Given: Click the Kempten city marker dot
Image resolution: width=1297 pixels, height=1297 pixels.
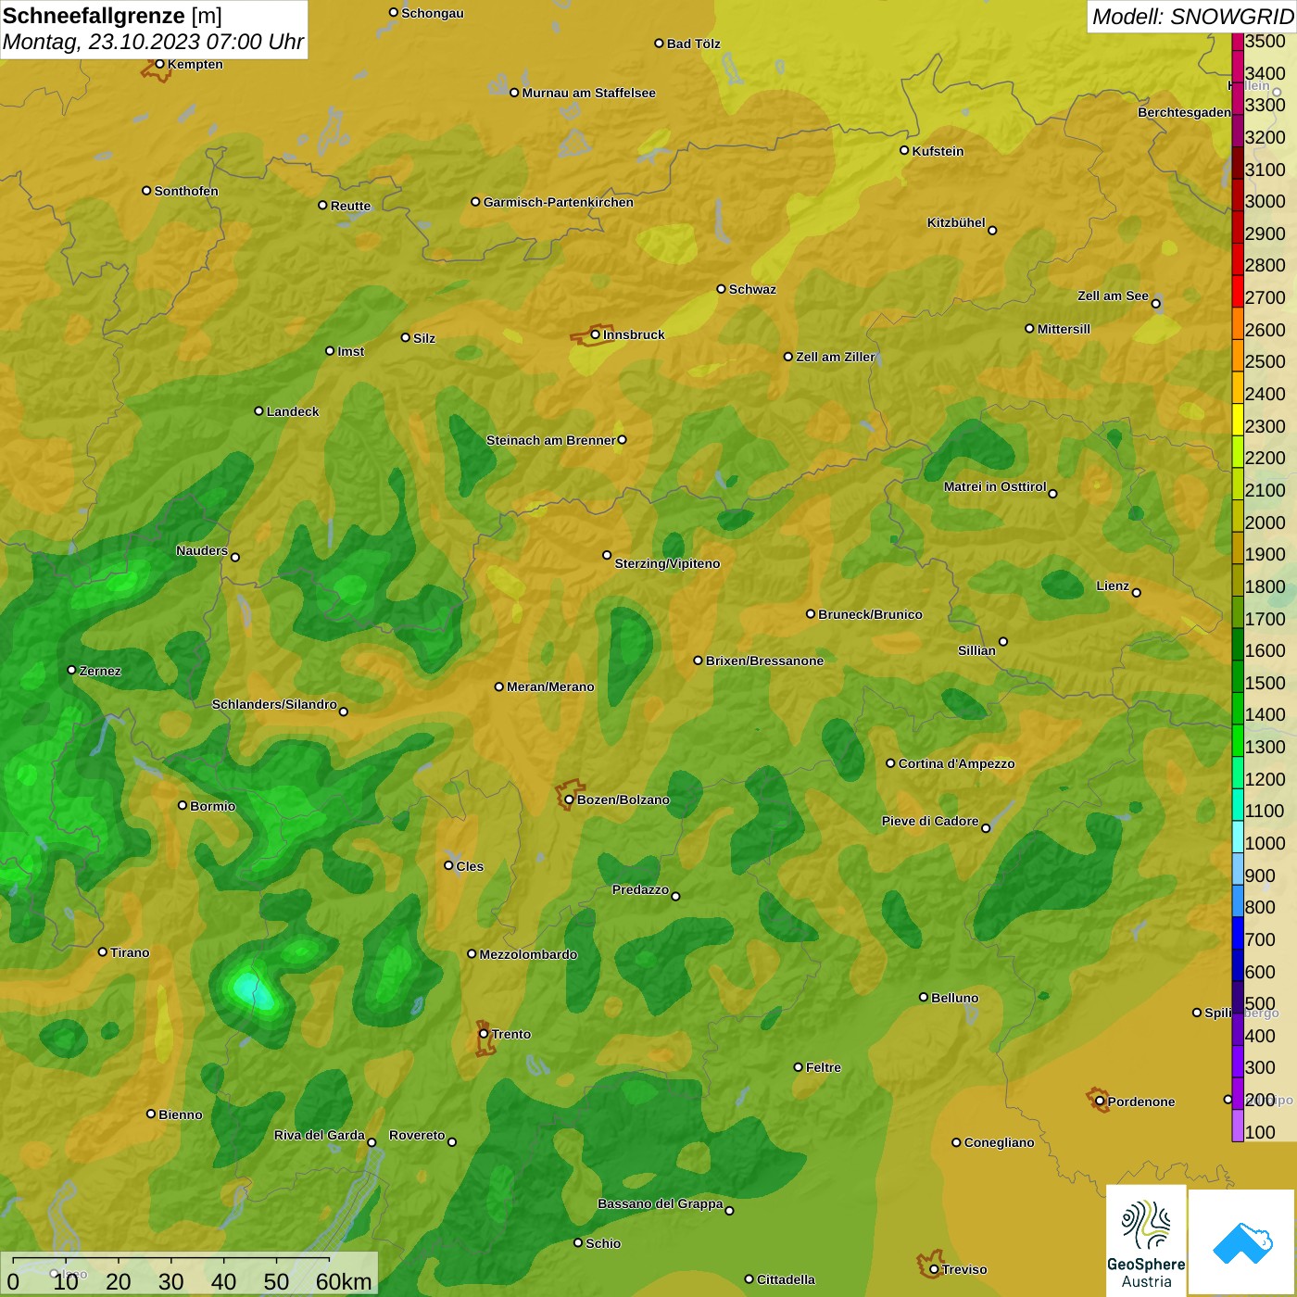Looking at the screenshot, I should [x=159, y=64].
